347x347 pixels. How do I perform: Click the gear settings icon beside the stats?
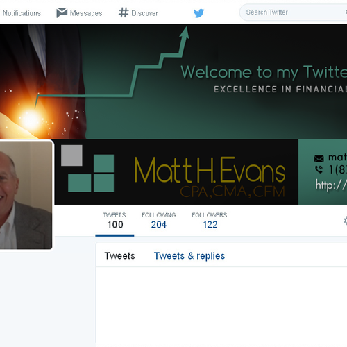(345, 221)
